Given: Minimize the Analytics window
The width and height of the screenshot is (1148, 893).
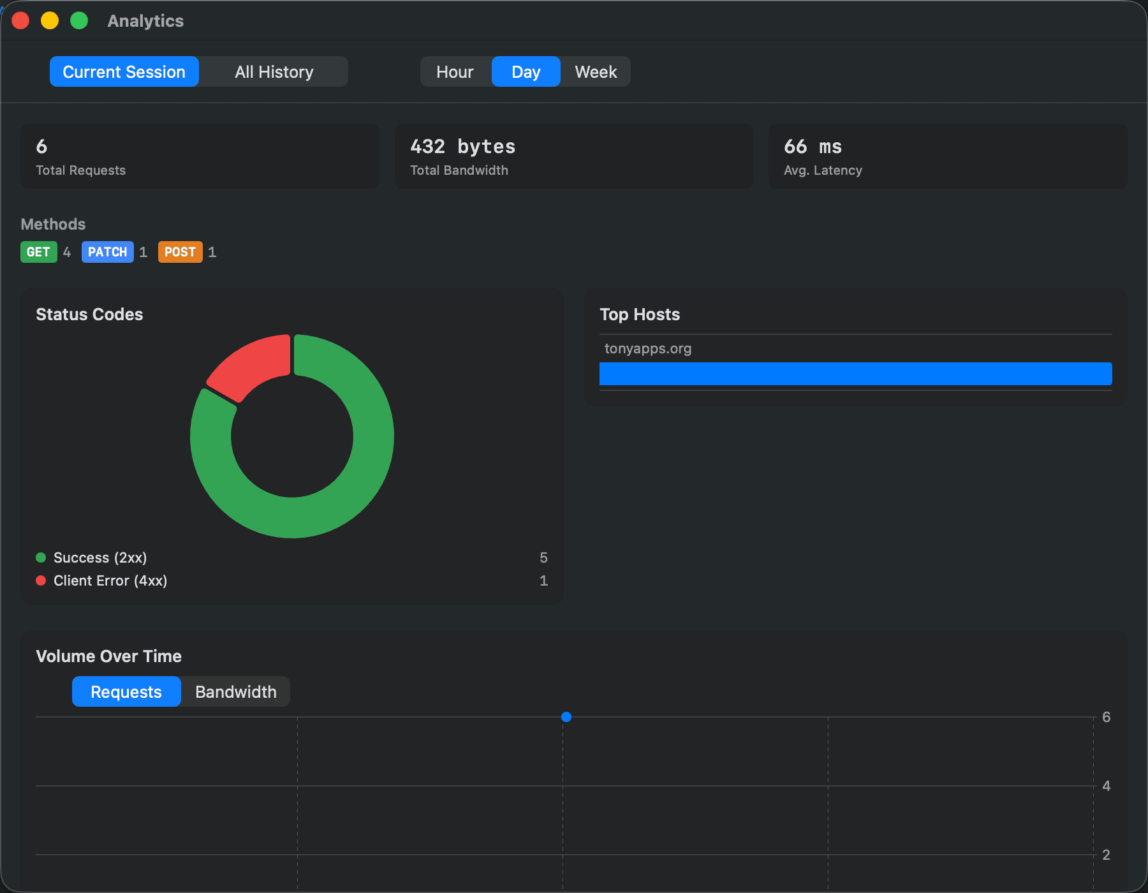Looking at the screenshot, I should pos(50,20).
